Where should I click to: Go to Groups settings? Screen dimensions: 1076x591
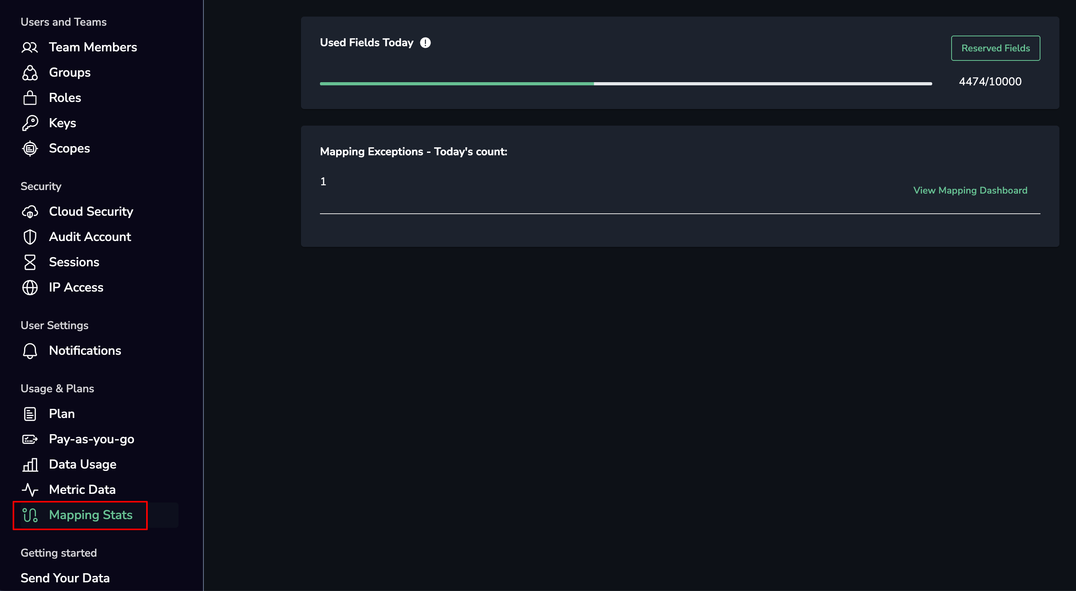(x=70, y=73)
